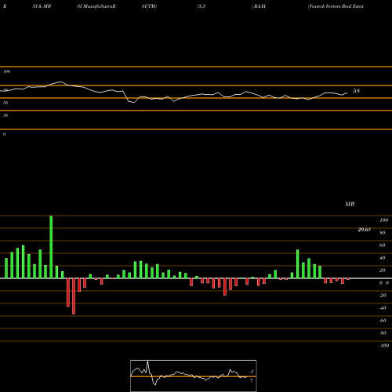Image resolution: width=392 pixels, height=392 pixels.
Task: Click the RSI current value '58'
Action: point(356,91)
